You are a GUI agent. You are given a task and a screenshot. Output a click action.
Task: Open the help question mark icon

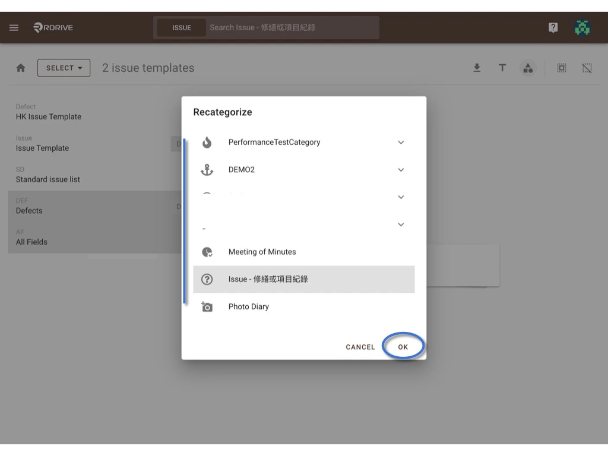(x=553, y=27)
